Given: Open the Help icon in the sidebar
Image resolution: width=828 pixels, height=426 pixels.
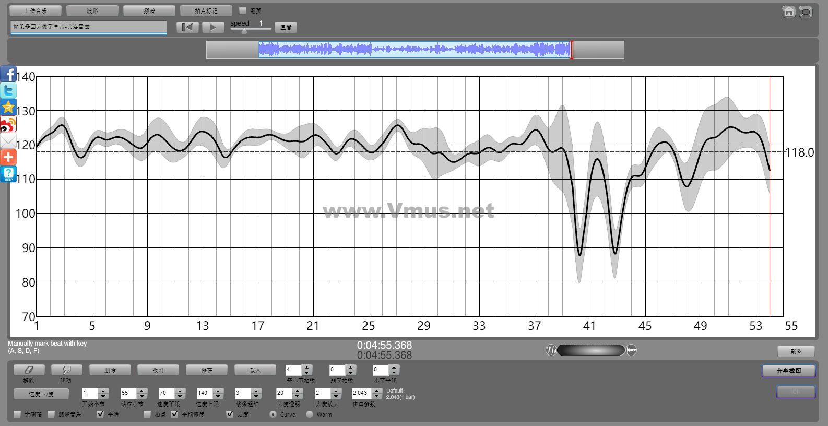Looking at the screenshot, I should (8, 174).
